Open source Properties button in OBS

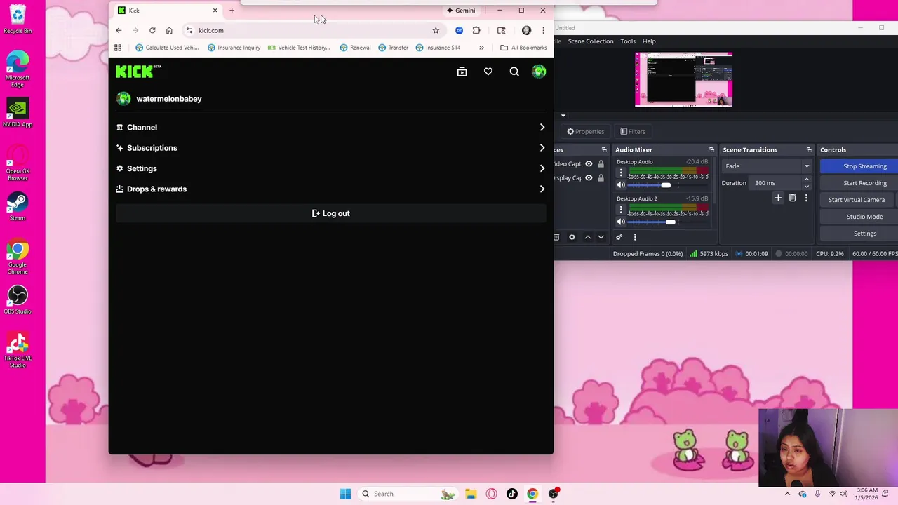coord(586,131)
